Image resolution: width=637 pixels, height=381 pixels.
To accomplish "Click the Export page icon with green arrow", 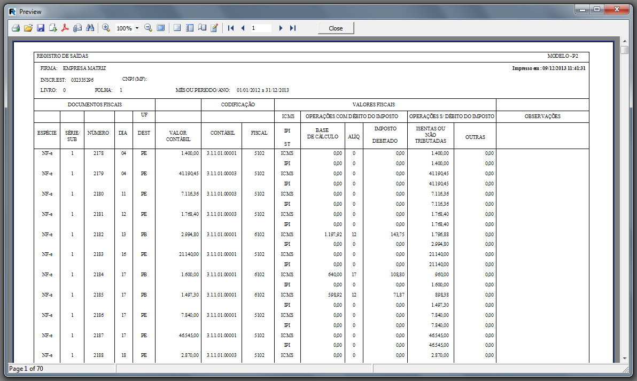I will tap(53, 28).
